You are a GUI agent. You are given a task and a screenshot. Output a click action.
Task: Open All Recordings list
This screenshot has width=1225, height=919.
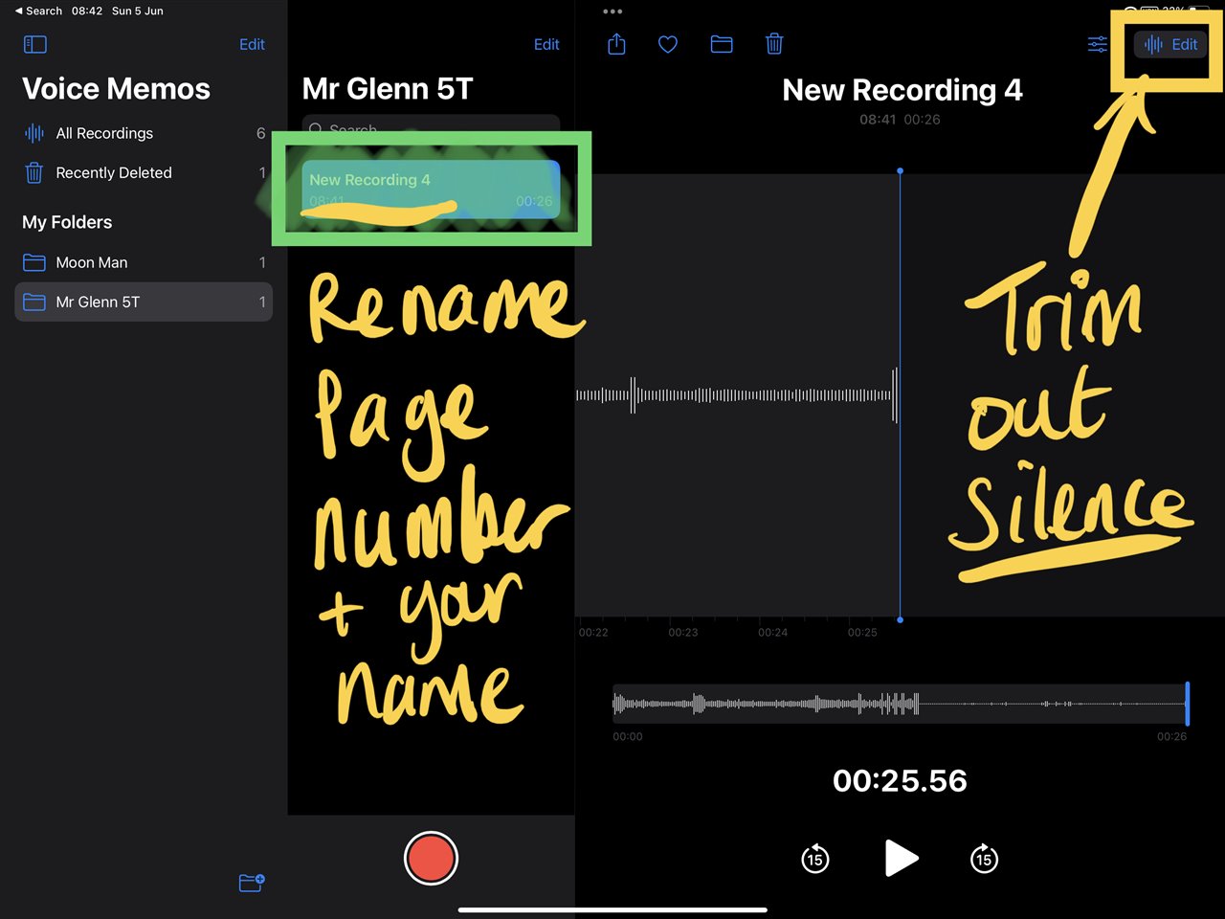tap(144, 133)
